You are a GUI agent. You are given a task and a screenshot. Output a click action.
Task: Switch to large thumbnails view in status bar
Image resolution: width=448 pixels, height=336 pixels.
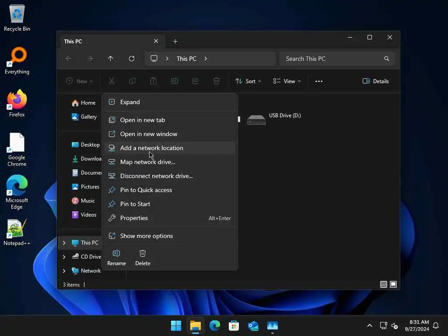(x=393, y=284)
